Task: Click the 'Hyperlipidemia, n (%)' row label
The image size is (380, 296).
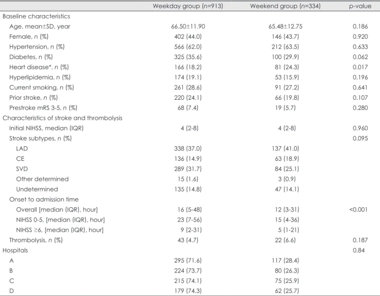Action: (40, 77)
